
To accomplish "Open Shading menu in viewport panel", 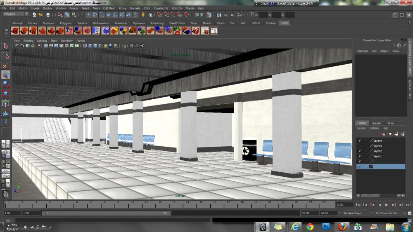I will click(28, 41).
